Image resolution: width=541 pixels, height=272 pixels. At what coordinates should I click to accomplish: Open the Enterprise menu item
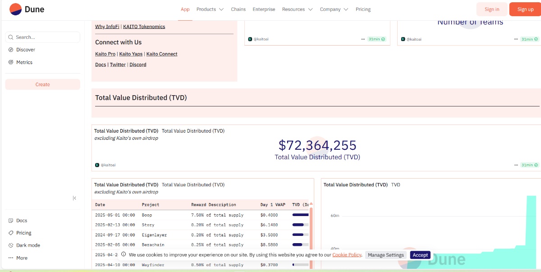[264, 9]
